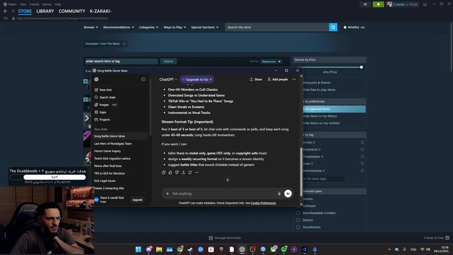Click Add people in ChatGPT
This screenshot has height=255, width=453.
tap(277, 79)
